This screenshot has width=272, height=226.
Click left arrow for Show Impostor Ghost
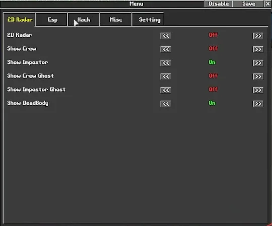click(166, 90)
